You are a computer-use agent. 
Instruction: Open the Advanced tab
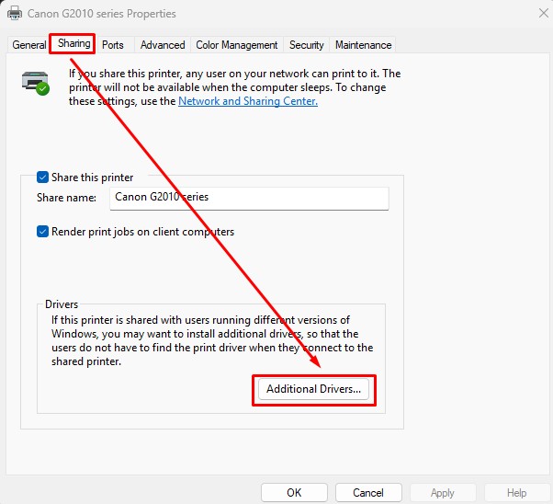point(163,45)
